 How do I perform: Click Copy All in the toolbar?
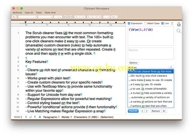click(29, 12)
